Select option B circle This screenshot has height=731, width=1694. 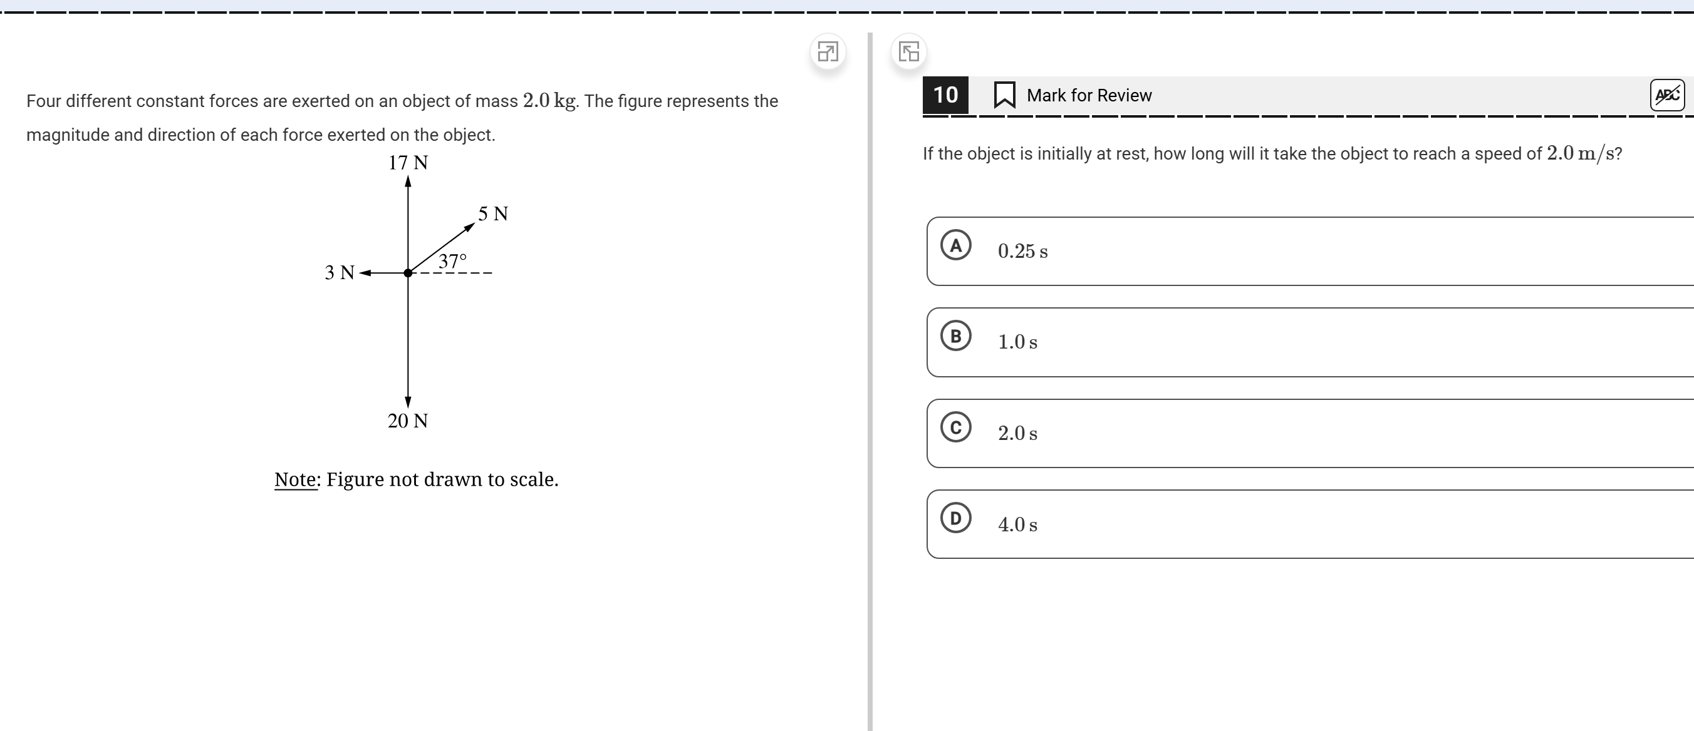click(955, 336)
